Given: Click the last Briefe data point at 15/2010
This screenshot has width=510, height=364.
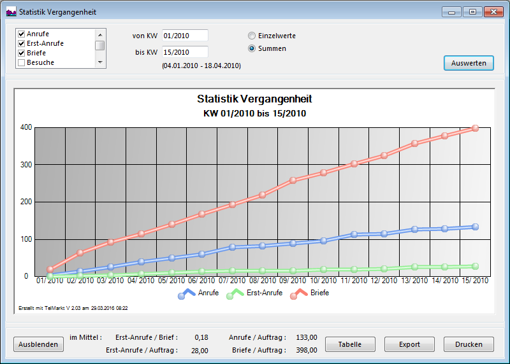Looking at the screenshot, I should [x=475, y=128].
